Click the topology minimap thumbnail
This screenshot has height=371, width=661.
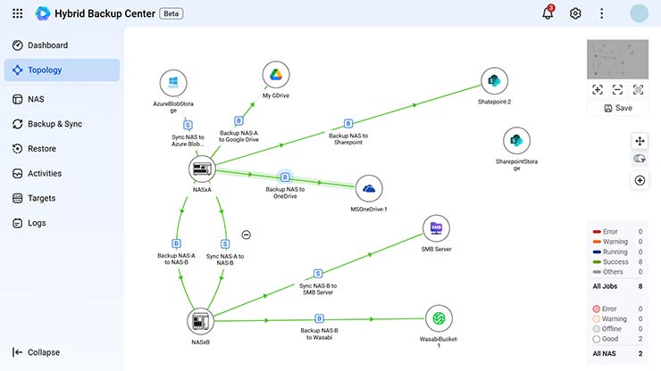click(616, 60)
